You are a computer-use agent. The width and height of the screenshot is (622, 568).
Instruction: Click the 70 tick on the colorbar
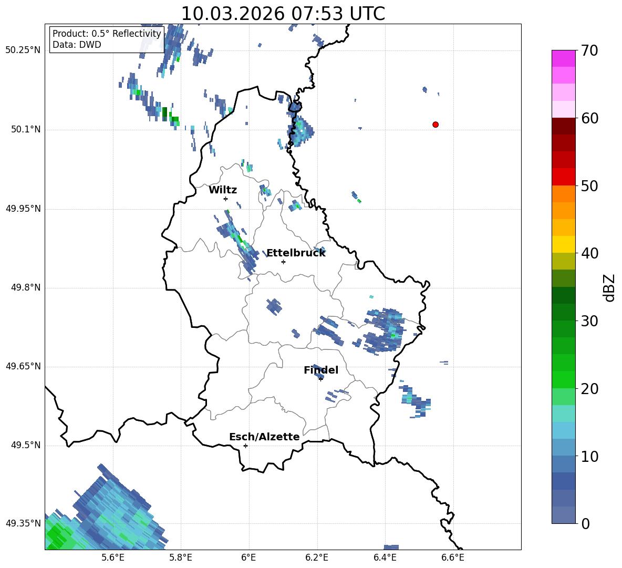click(589, 51)
